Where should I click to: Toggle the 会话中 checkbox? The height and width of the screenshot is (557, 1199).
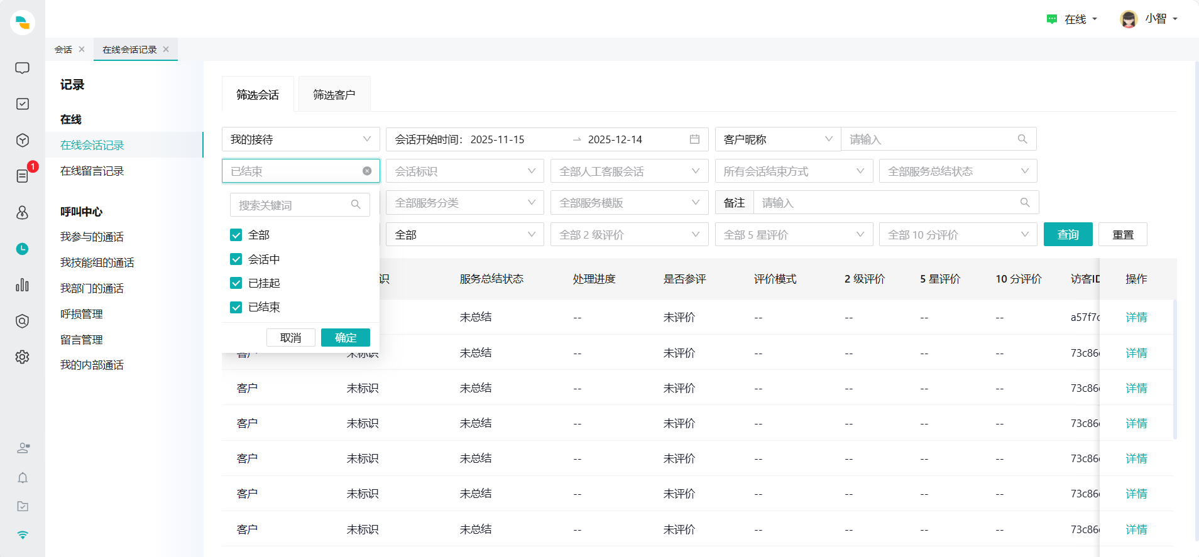[236, 259]
